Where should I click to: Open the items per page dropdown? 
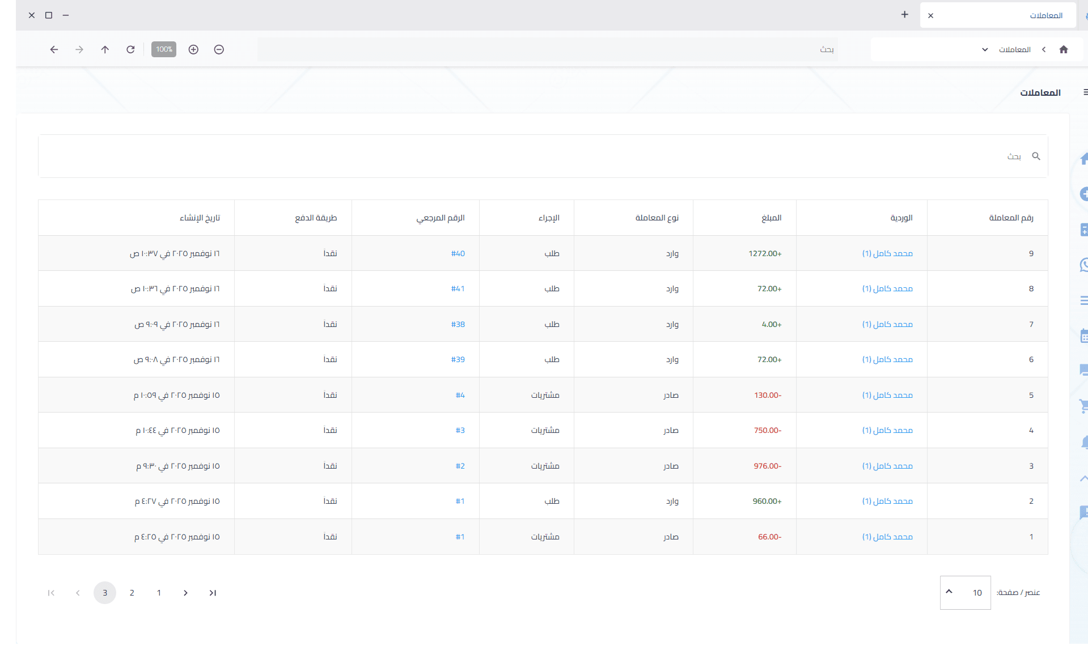[x=965, y=593]
